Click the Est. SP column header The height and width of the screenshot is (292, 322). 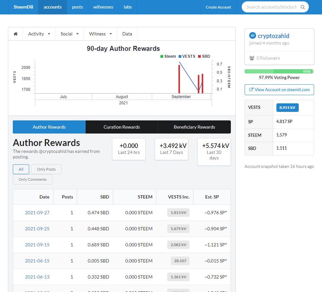[x=212, y=197]
